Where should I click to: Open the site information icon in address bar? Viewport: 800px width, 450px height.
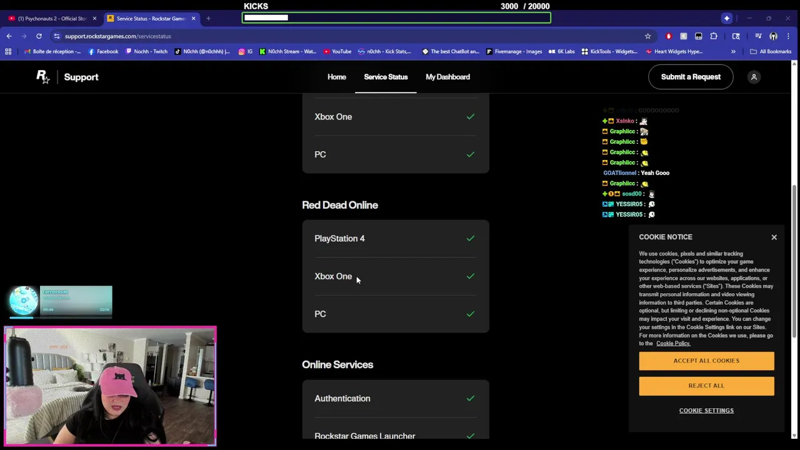[x=57, y=36]
